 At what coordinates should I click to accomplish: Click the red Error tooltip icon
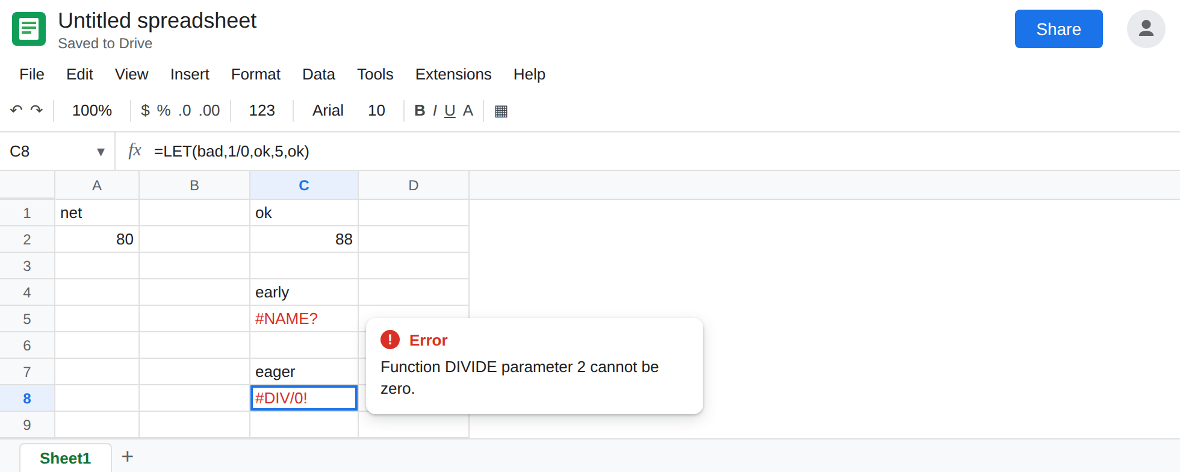(390, 340)
